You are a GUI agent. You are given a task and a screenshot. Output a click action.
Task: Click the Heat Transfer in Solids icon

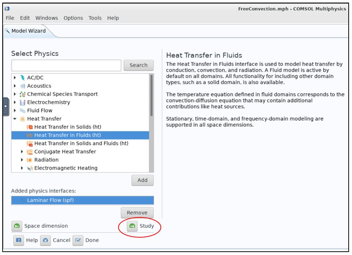point(30,127)
